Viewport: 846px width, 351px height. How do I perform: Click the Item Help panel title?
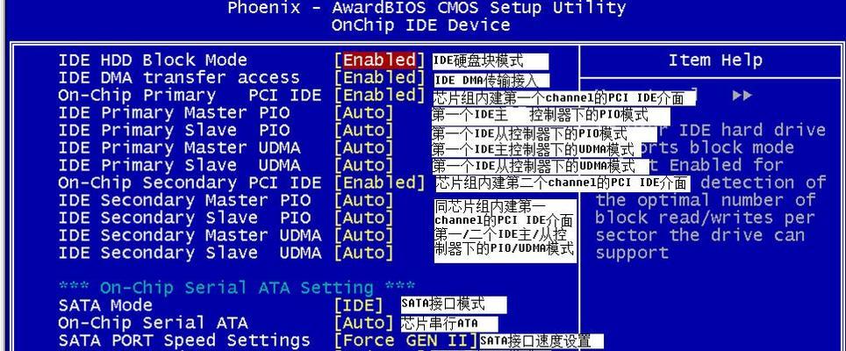pos(715,60)
